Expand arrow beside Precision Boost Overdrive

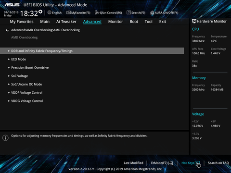(x=9, y=68)
